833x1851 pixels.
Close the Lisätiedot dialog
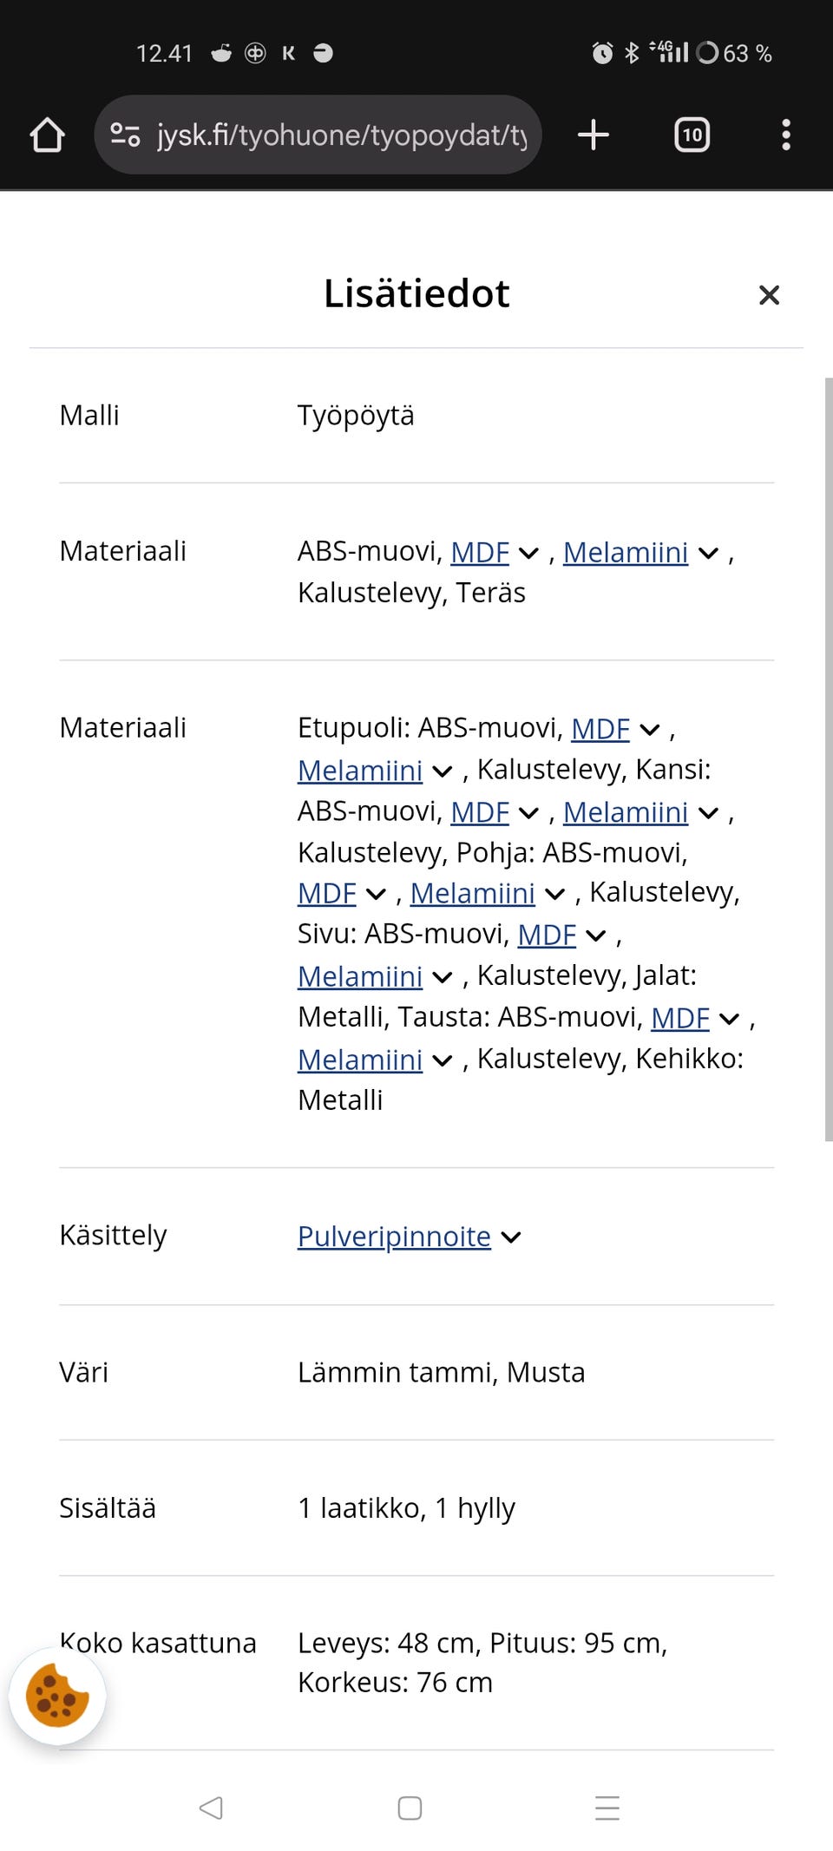tap(769, 295)
